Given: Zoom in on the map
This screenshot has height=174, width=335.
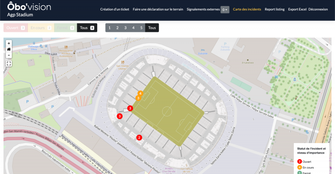Looking at the screenshot, I should pos(9,43).
